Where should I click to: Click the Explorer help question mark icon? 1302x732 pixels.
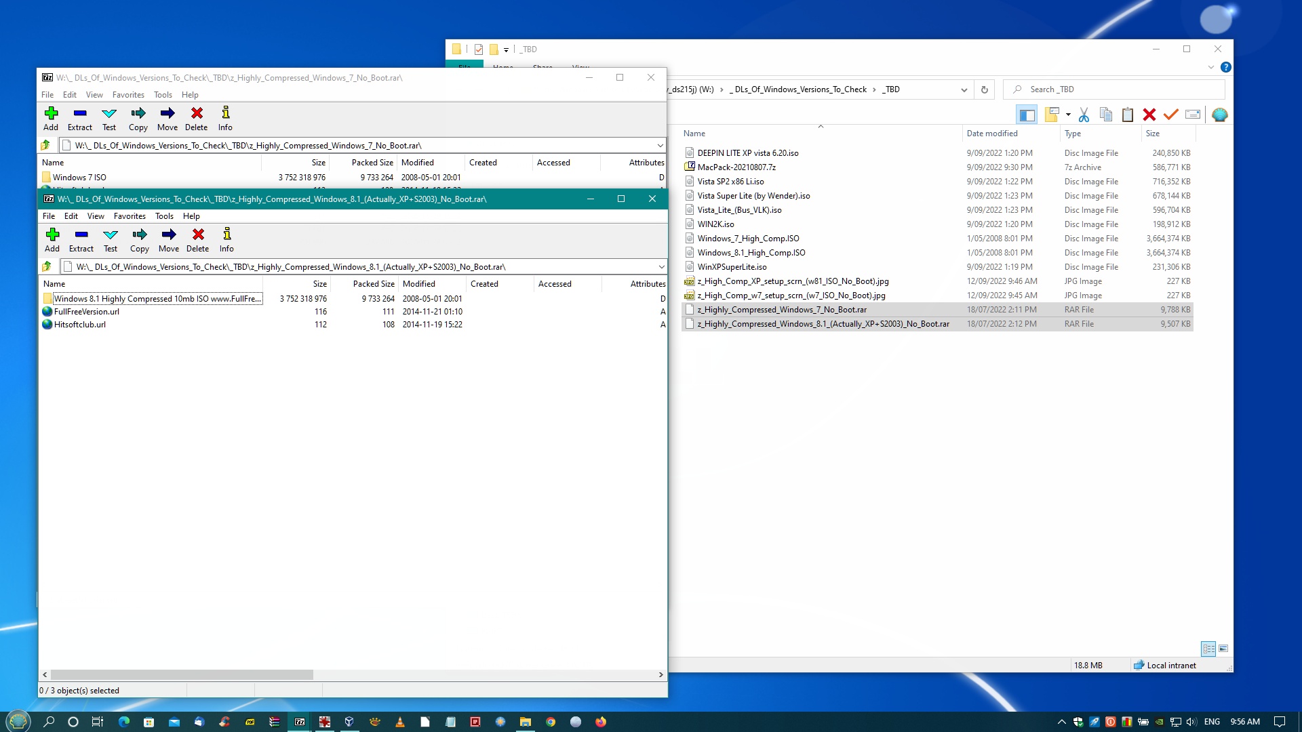click(1226, 67)
